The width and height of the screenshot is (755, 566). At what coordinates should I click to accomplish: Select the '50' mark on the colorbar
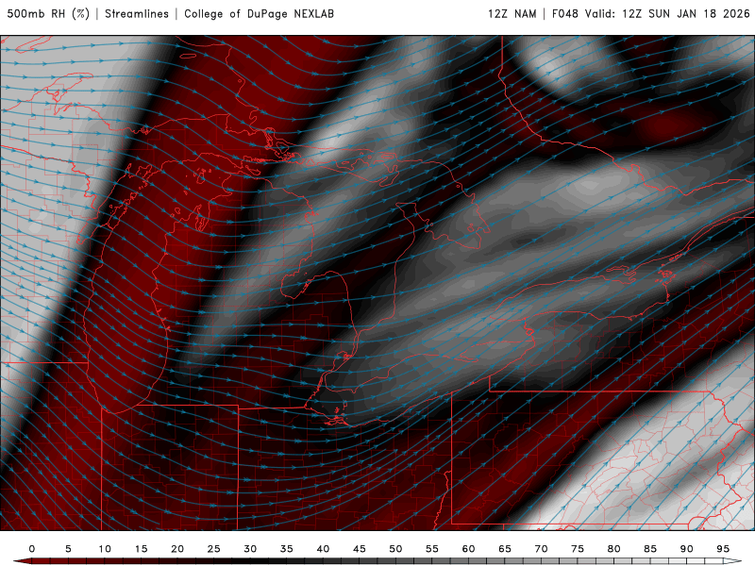tap(395, 549)
